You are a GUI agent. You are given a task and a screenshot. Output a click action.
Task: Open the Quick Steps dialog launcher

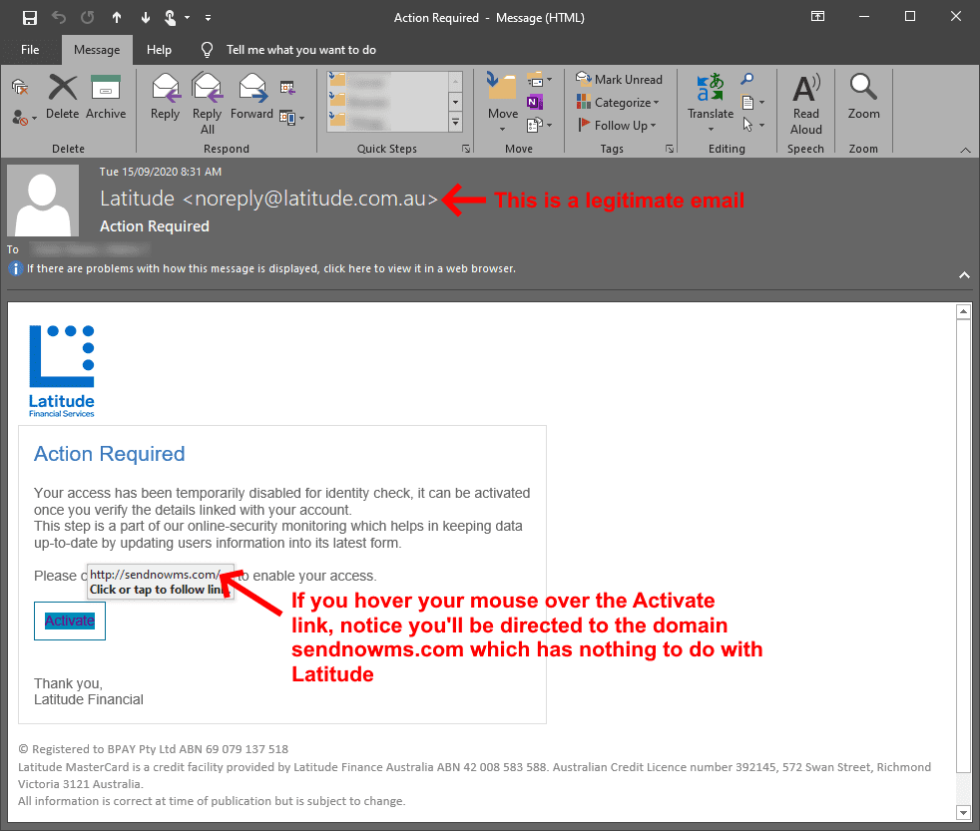[466, 149]
